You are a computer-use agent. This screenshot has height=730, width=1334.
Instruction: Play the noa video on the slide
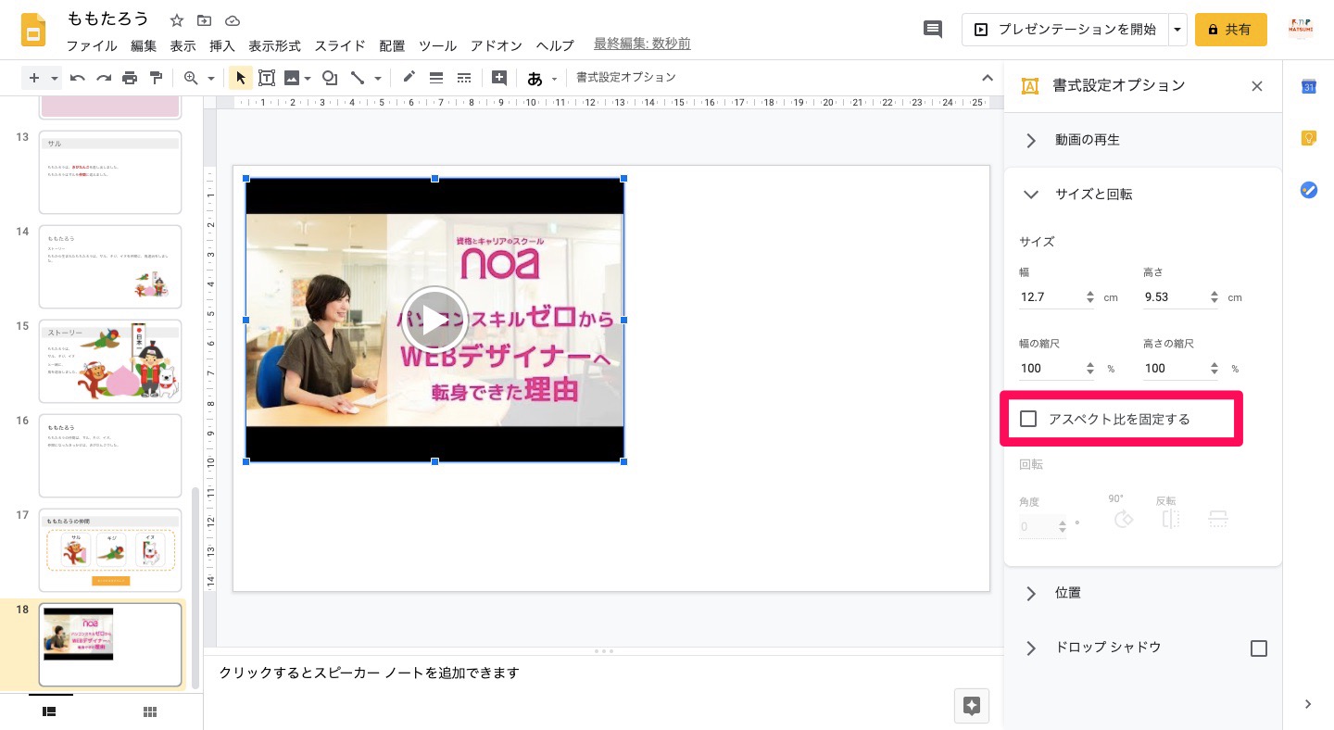[x=434, y=320]
